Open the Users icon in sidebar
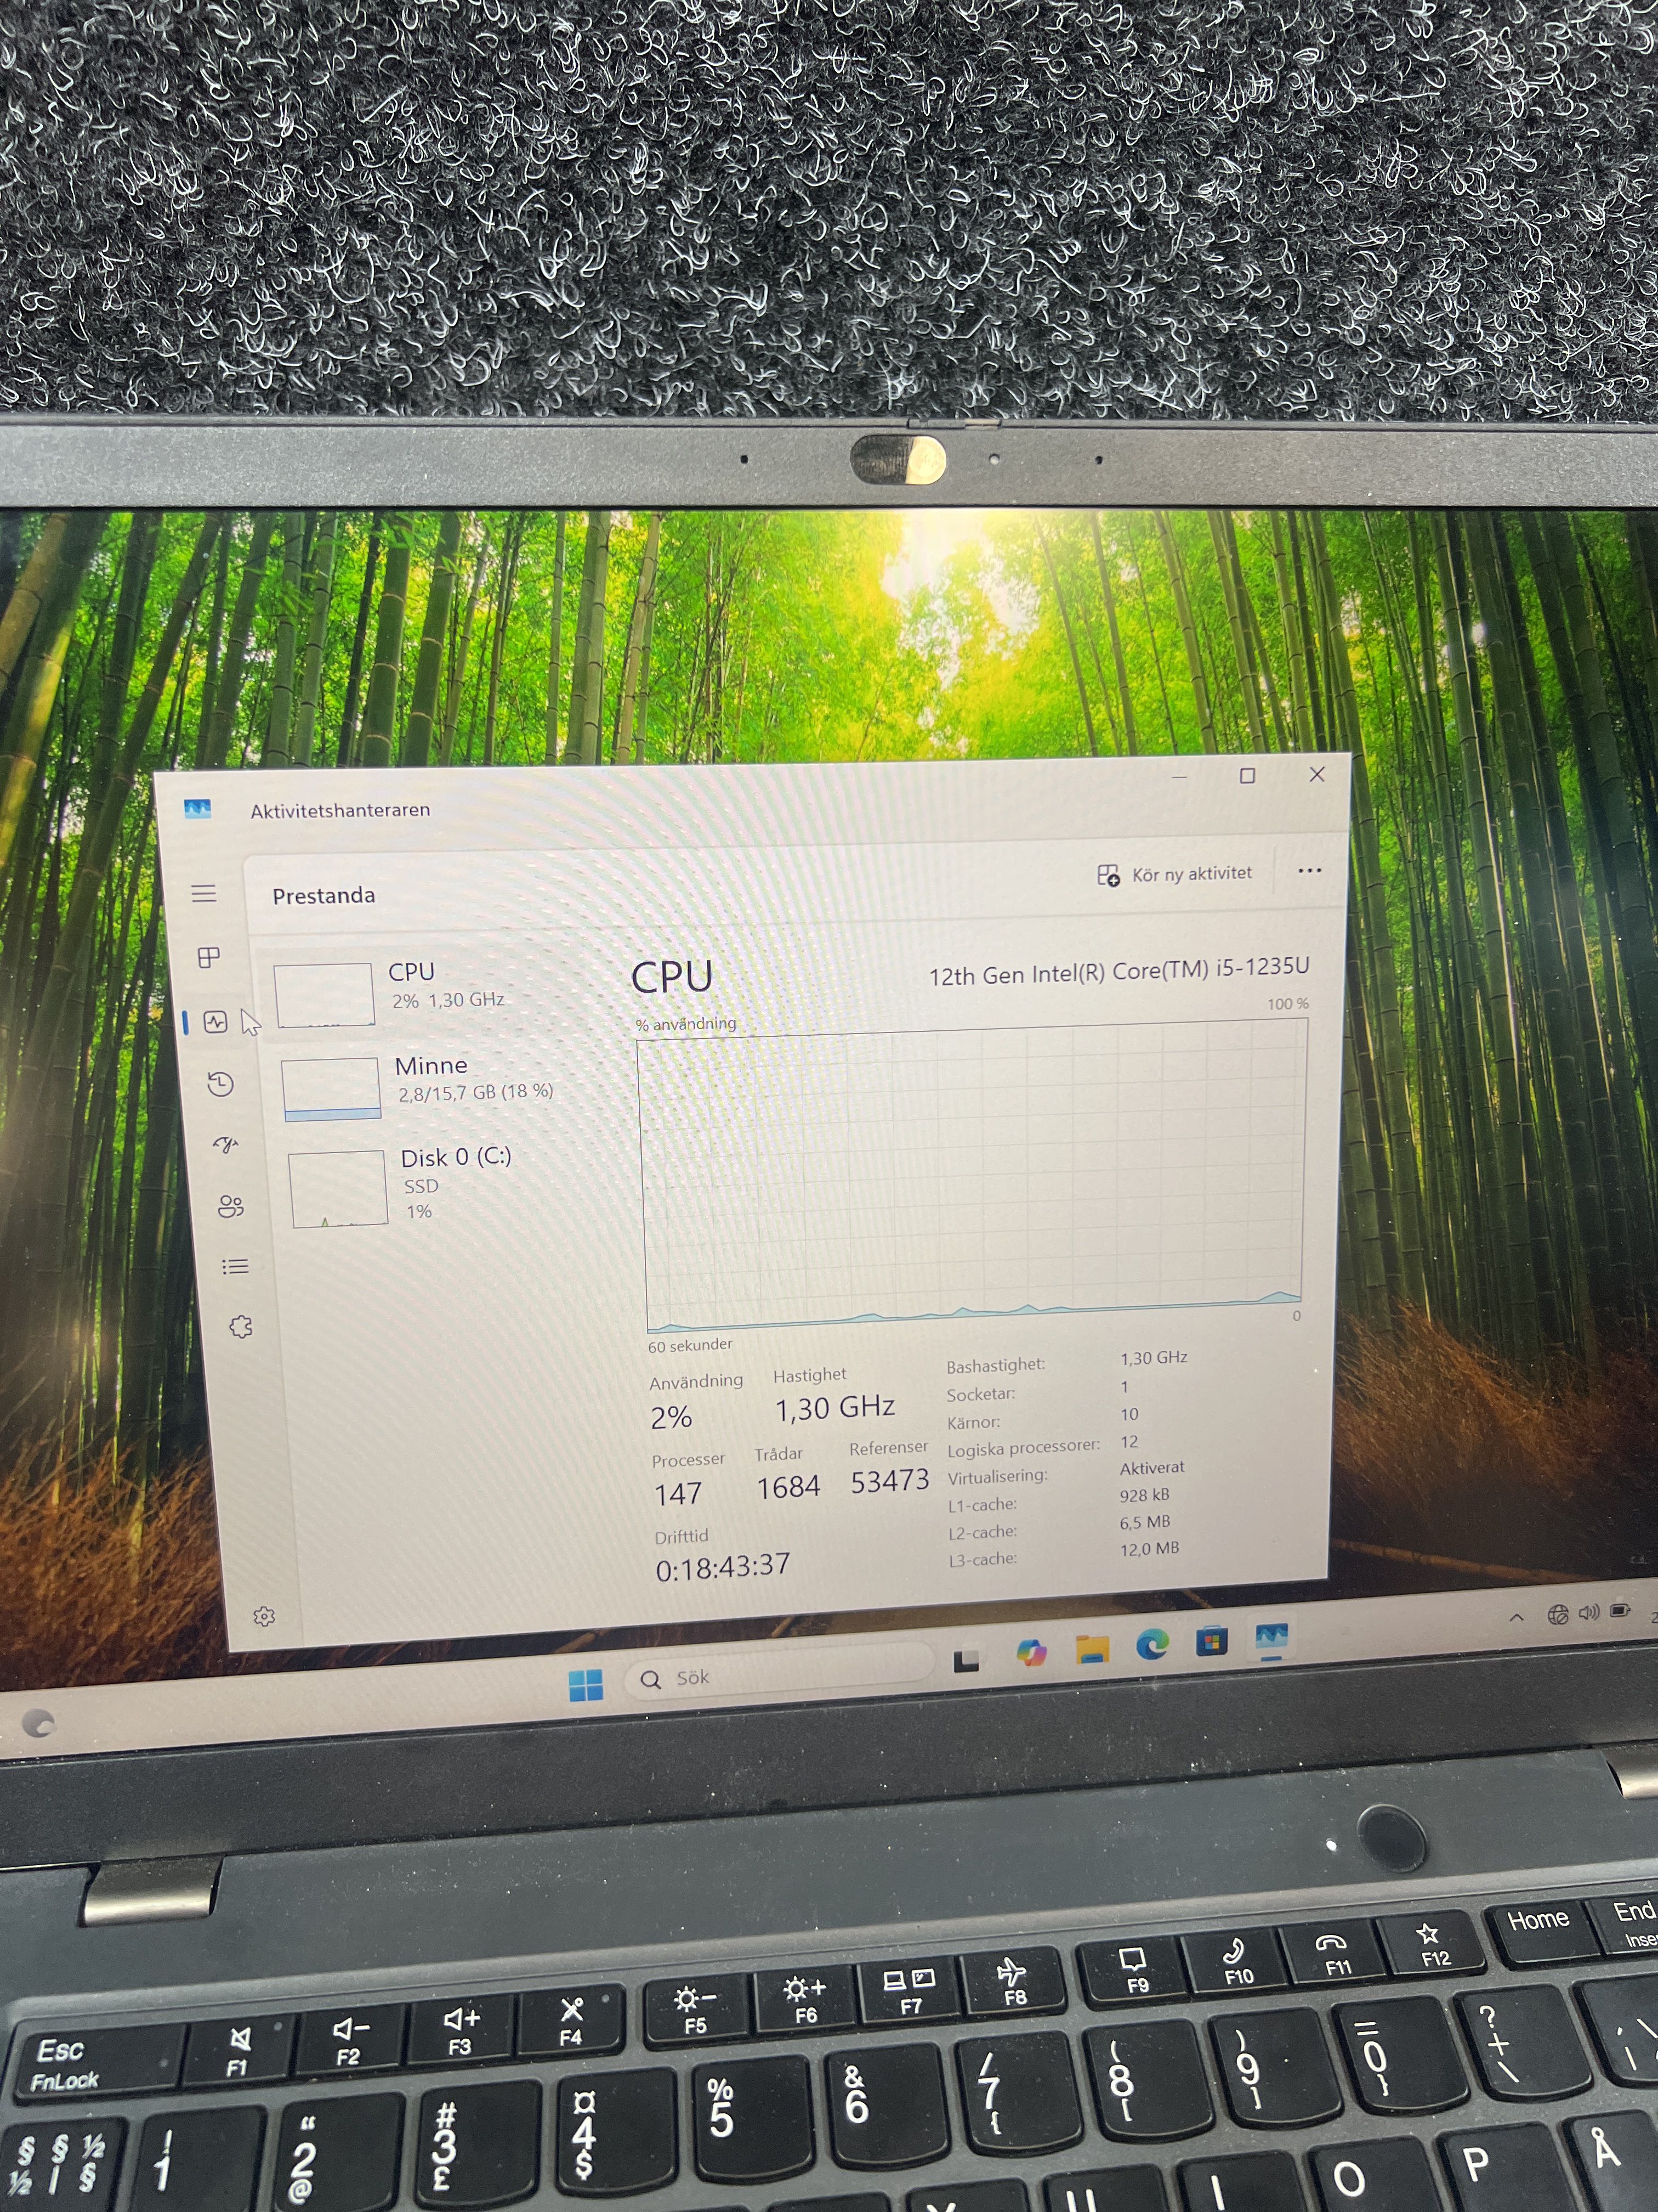The width and height of the screenshot is (1658, 2212). 231,1206
